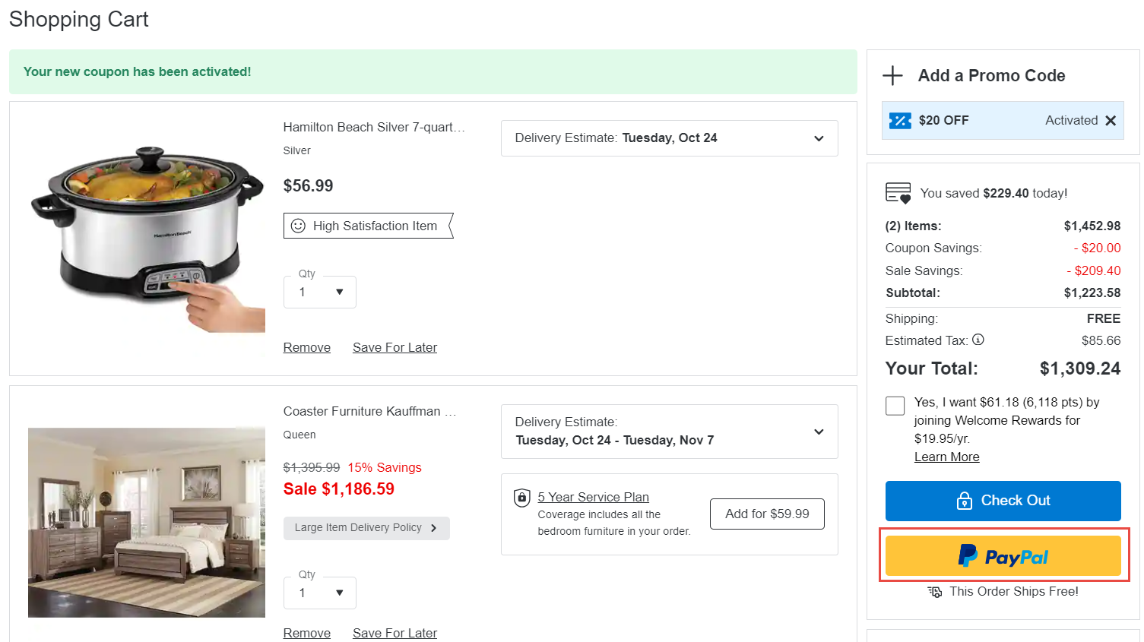The height and width of the screenshot is (642, 1144).
Task: Click the Estimated Tax info icon
Action: pyautogui.click(x=978, y=340)
